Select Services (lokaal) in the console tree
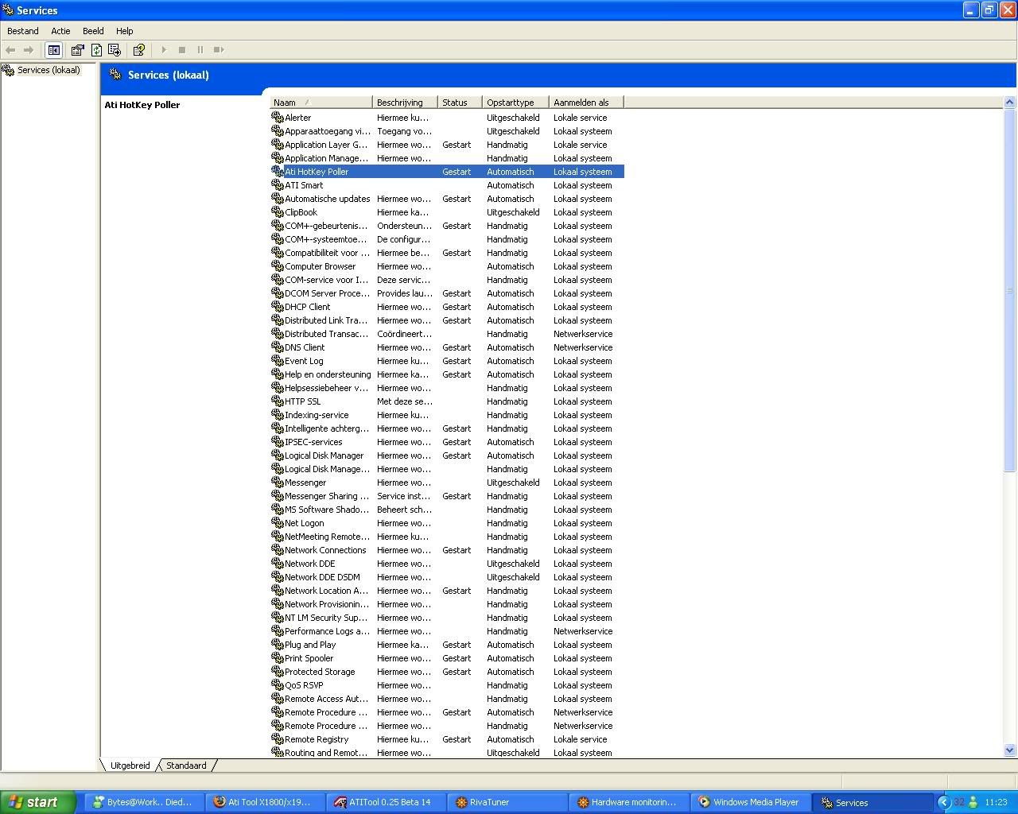This screenshot has height=814, width=1018. point(49,70)
